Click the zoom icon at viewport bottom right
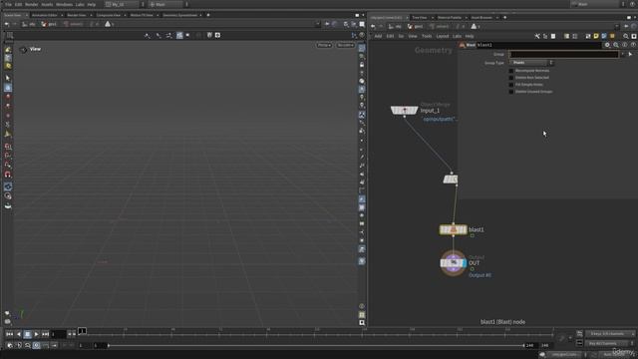638x359 pixels. pyautogui.click(x=362, y=323)
